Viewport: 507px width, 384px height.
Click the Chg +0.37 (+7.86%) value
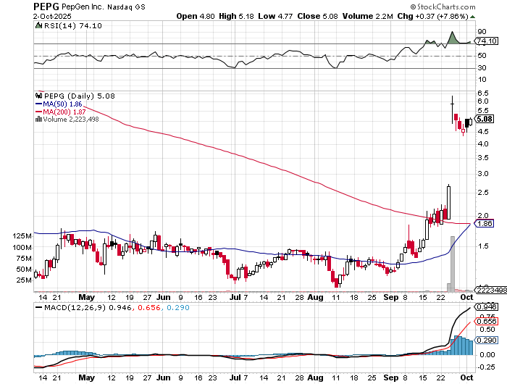(x=432, y=16)
